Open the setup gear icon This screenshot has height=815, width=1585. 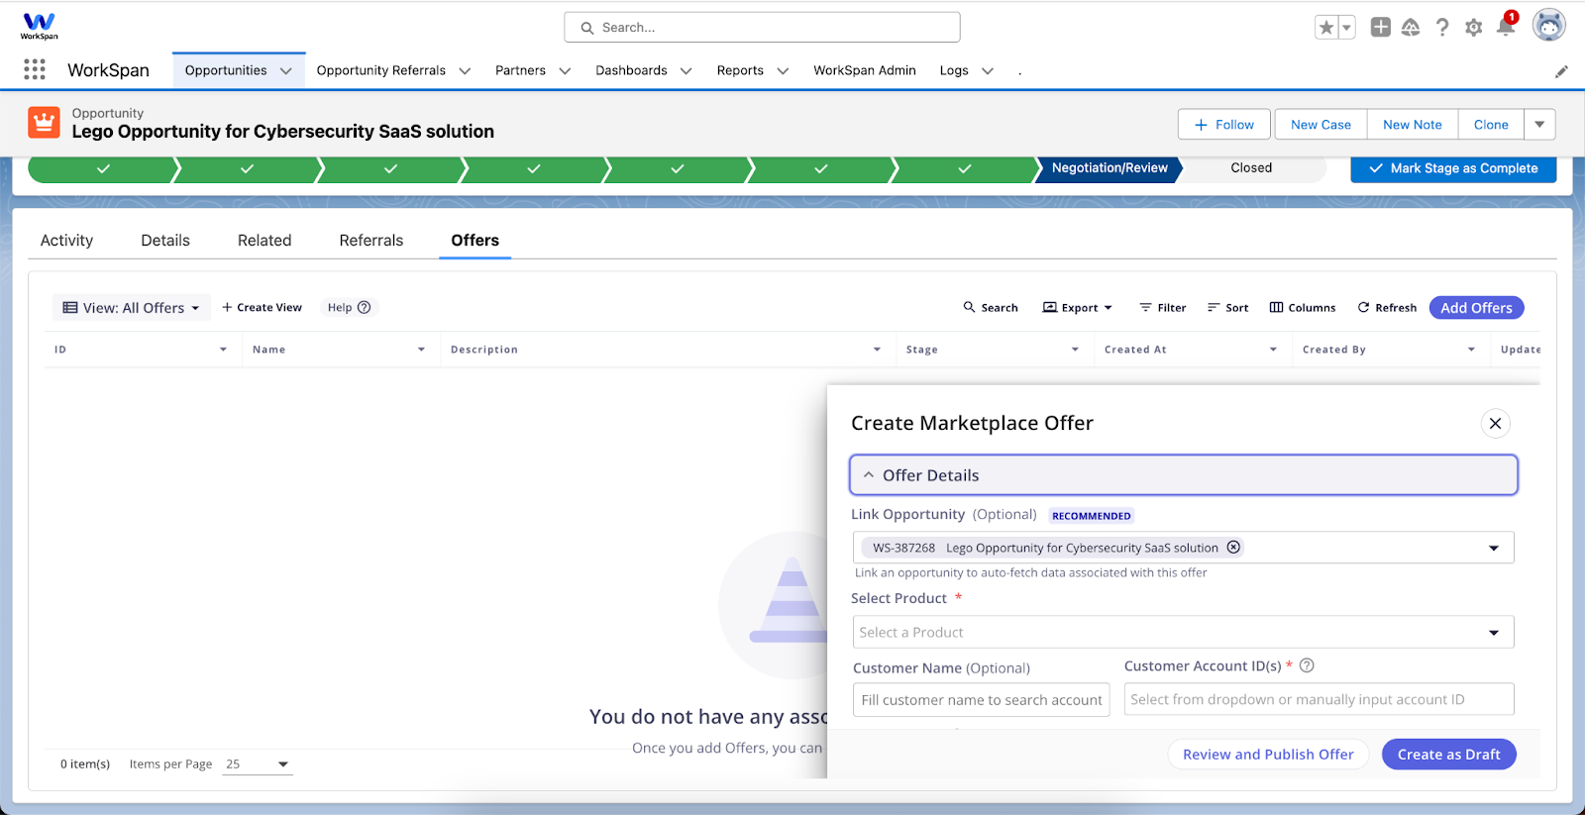(x=1474, y=28)
